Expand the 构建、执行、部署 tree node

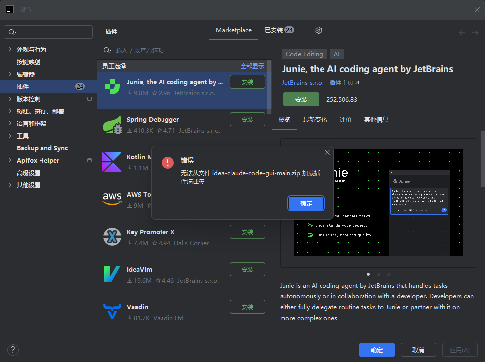[10, 111]
